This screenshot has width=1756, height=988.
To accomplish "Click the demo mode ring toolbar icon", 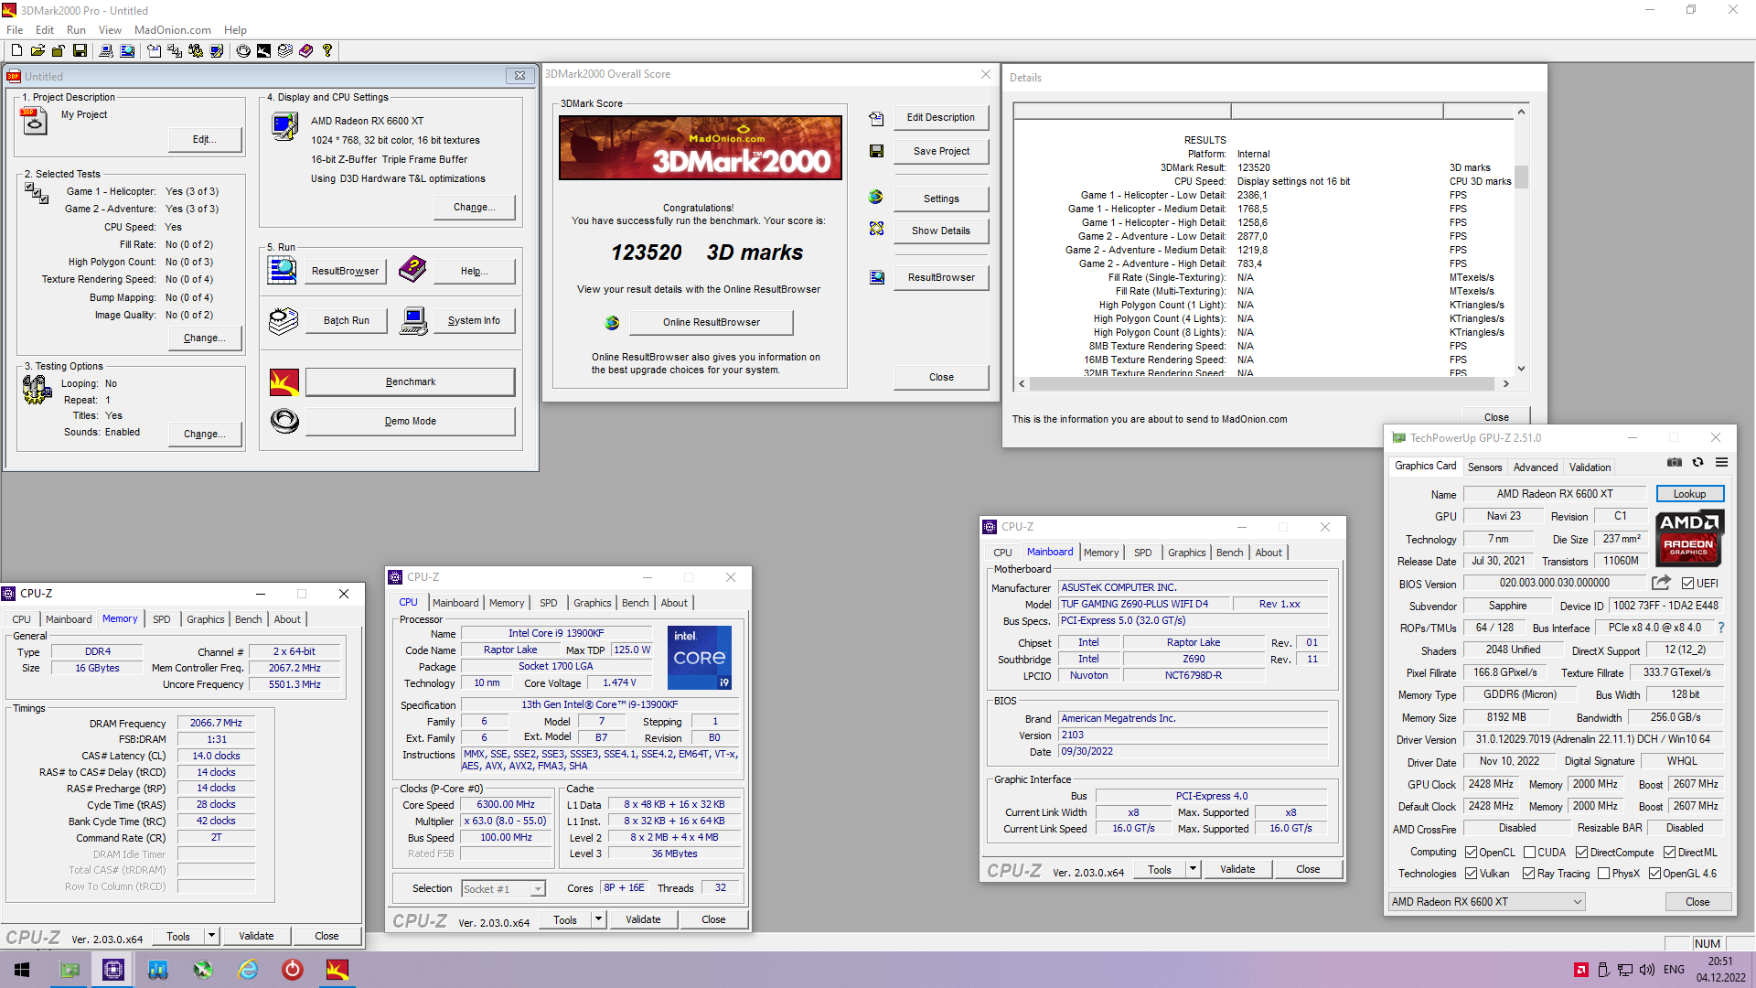I will [x=243, y=51].
